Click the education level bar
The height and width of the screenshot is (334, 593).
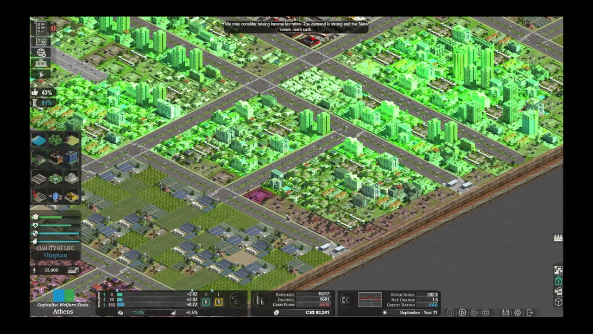56,217
